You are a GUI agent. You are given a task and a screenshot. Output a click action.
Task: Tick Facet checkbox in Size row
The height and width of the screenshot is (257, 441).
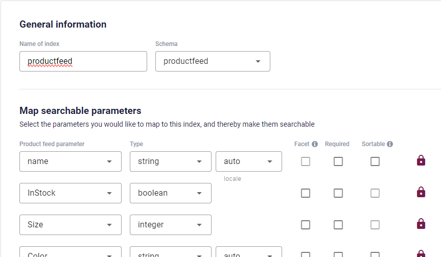[306, 225]
